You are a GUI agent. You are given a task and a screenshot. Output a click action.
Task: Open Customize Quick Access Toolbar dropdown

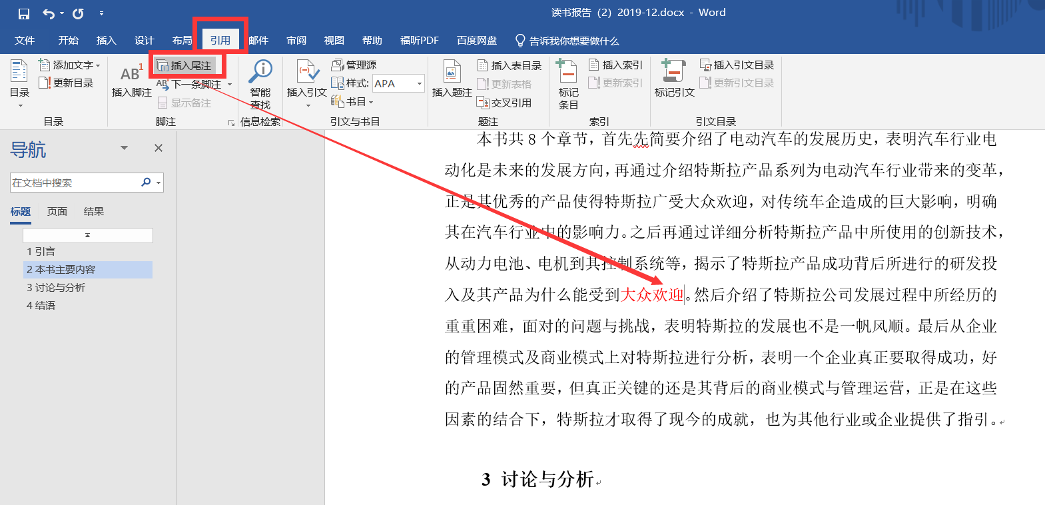pyautogui.click(x=101, y=13)
